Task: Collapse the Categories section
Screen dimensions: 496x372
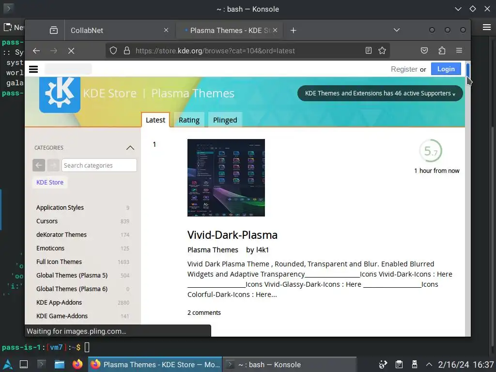Action: (x=130, y=148)
